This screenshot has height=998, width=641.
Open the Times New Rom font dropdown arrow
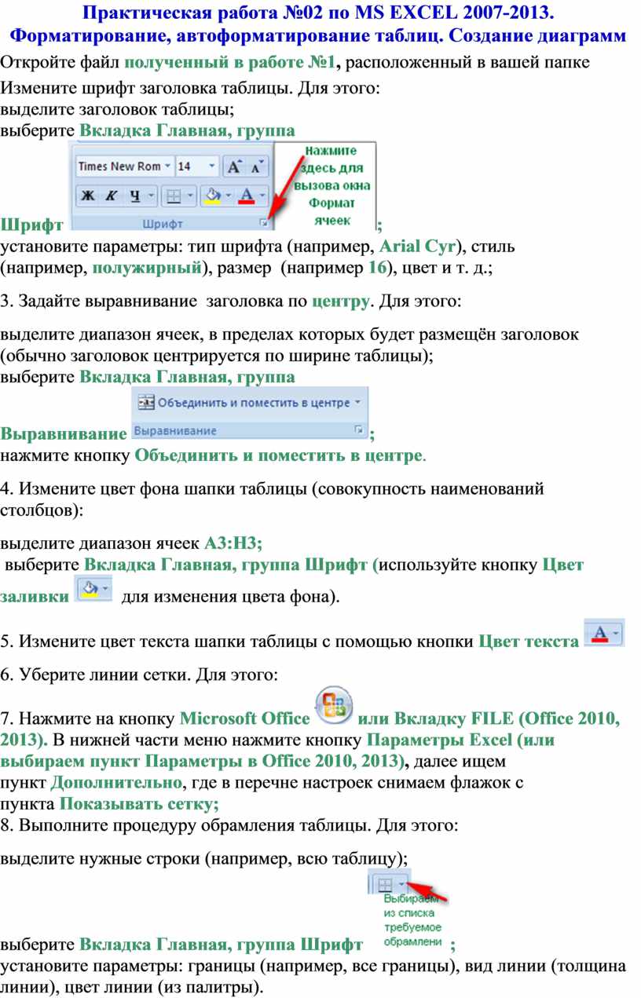coord(167,166)
